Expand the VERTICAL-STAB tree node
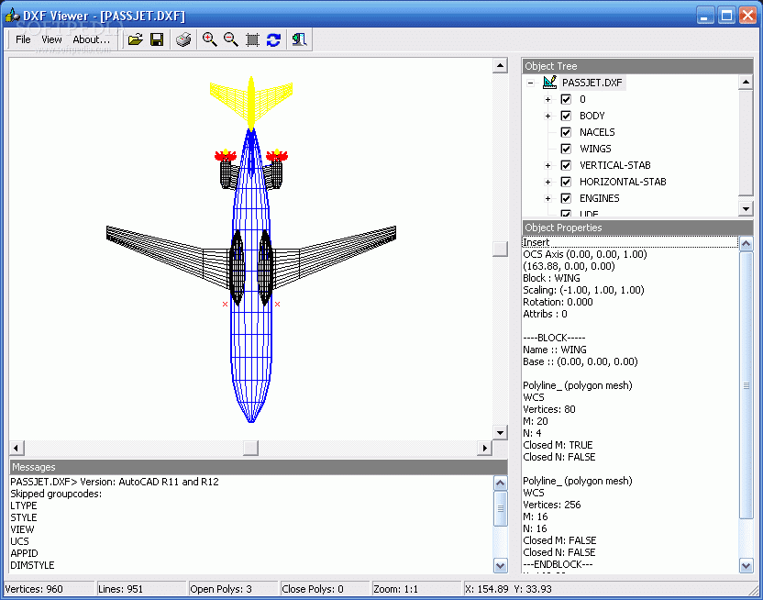The image size is (763, 600). [547, 165]
